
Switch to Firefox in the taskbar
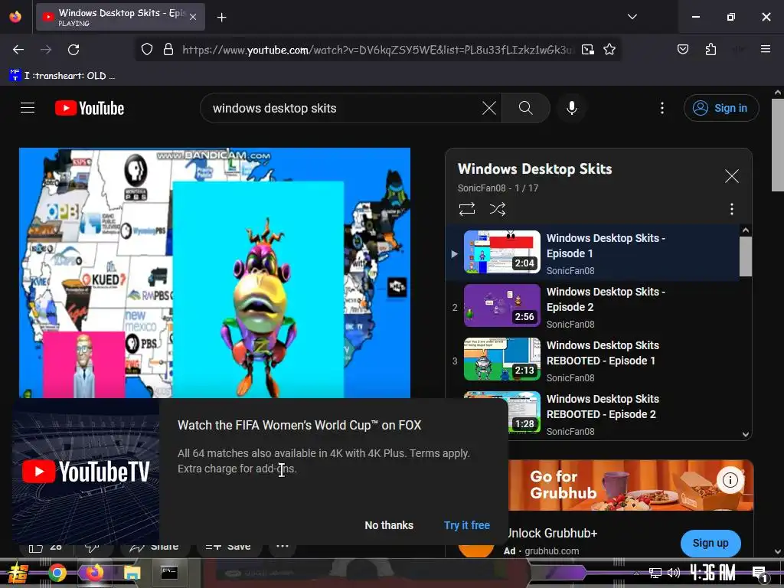pos(94,573)
